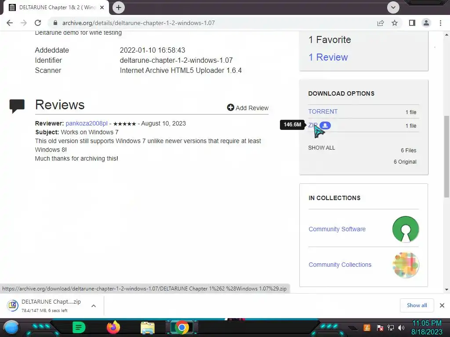
Task: Download the TORRENT file
Action: point(323,111)
